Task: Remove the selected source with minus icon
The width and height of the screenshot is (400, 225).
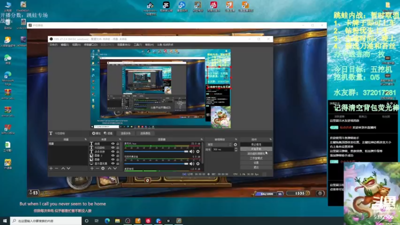Action: (x=97, y=168)
